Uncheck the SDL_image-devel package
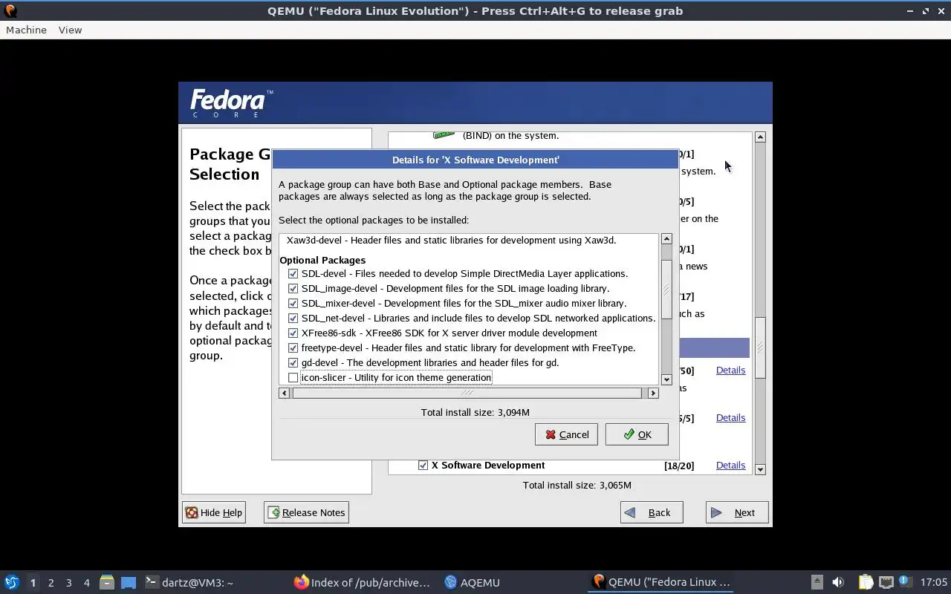 (x=293, y=288)
